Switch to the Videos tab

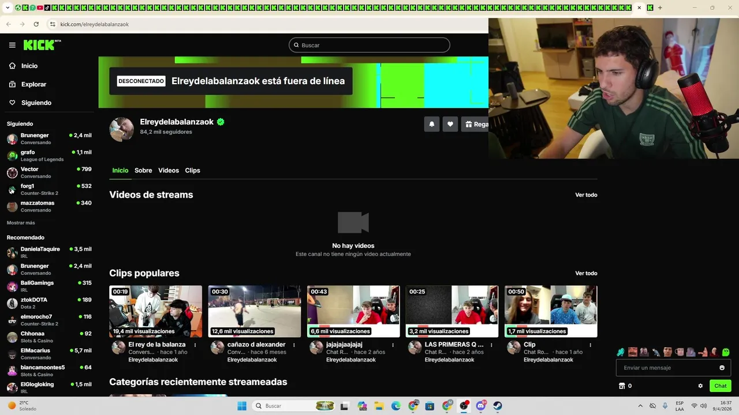tap(169, 171)
